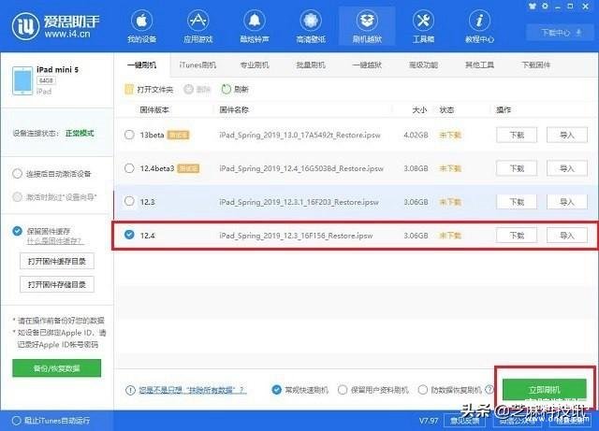This screenshot has height=431, width=599.
Task: Click iPad_Spring_2019_13.0_17A5492t_Restore.ipsw firmware name
Action: [299, 135]
